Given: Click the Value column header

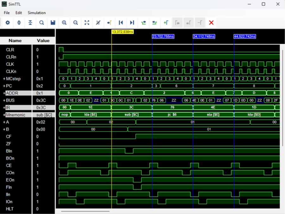Looking at the screenshot, I should (x=43, y=41).
